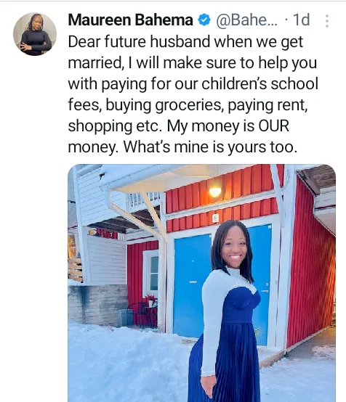The image size is (346, 402).
Task: Click the glowing porch light in the photo
Action: click(x=215, y=192)
